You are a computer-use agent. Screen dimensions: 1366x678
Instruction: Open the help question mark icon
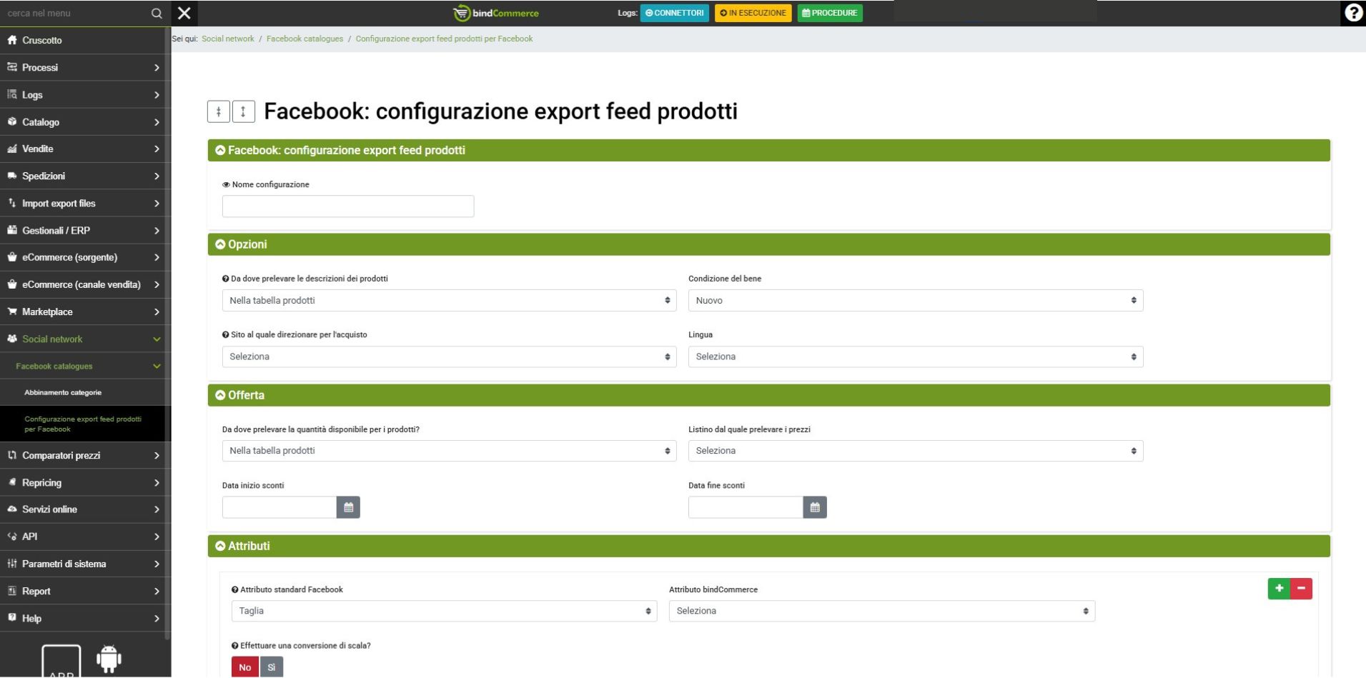[1352, 13]
